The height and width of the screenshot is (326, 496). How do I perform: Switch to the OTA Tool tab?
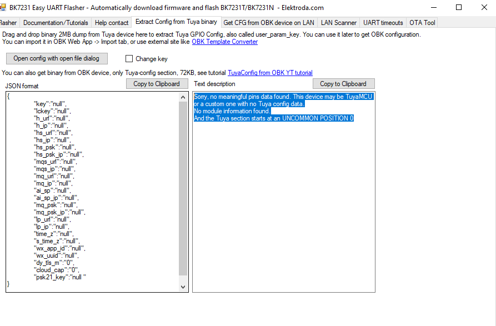tap(422, 23)
